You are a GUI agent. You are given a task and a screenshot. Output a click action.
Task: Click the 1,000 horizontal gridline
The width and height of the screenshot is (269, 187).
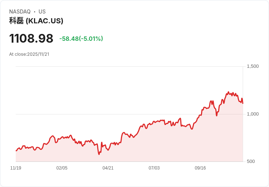tap(129, 114)
